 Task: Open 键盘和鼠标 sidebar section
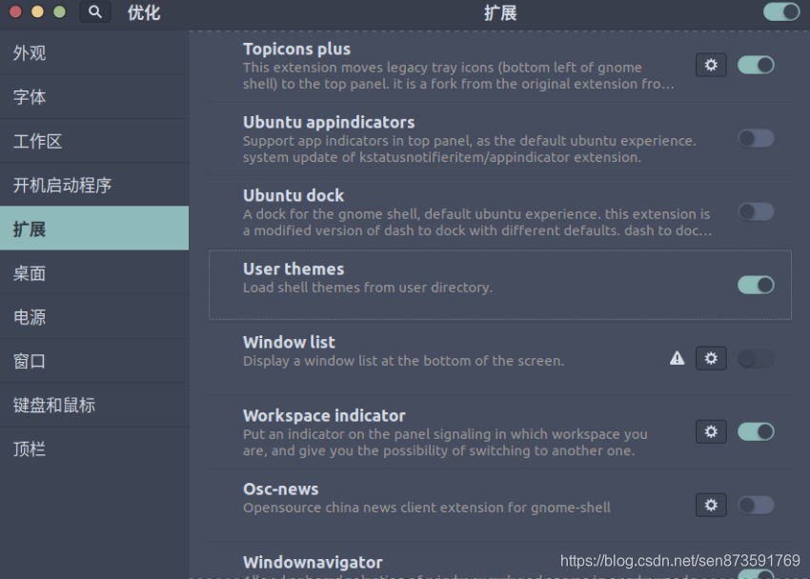(x=94, y=405)
